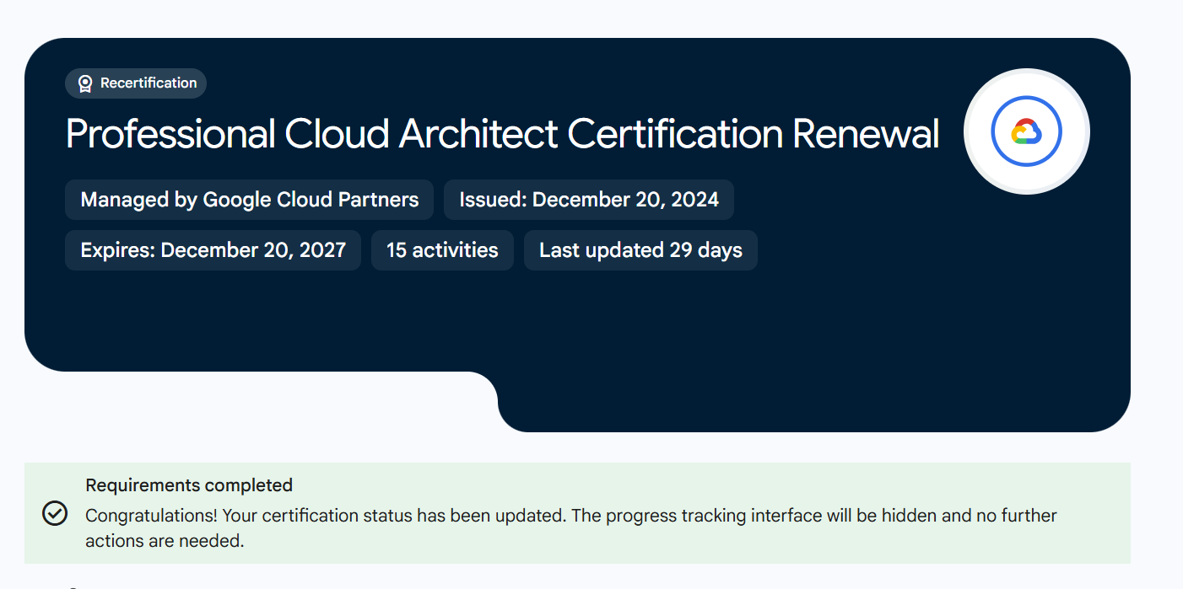Click the Last updated 29 days chip
The height and width of the screenshot is (589, 1183).
tap(640, 250)
